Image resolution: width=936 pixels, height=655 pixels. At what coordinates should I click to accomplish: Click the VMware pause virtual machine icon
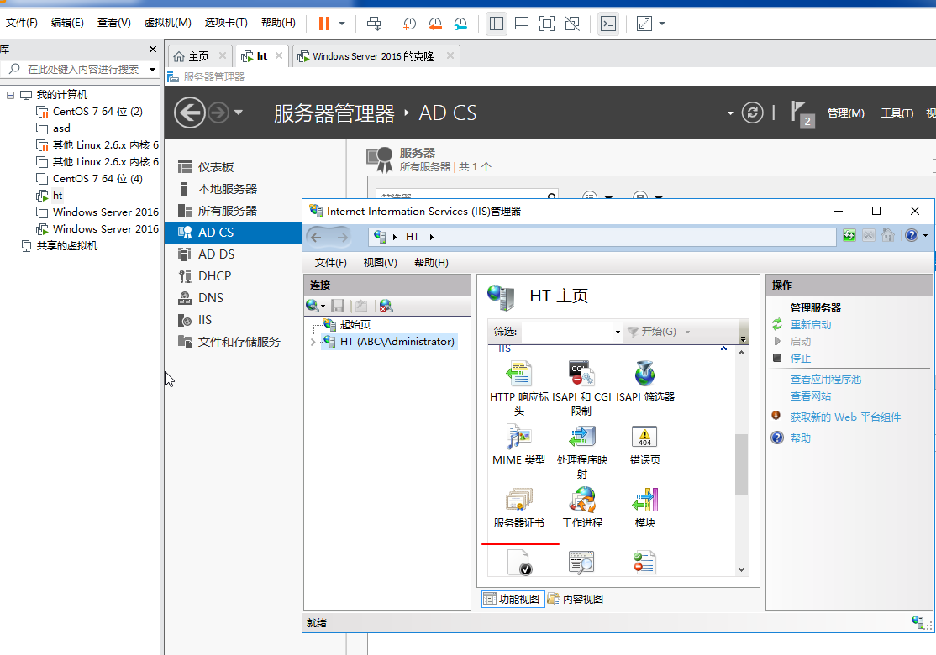(324, 24)
